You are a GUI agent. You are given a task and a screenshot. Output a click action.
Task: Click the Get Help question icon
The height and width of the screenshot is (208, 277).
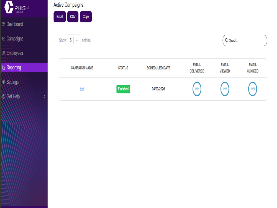pos(4,97)
